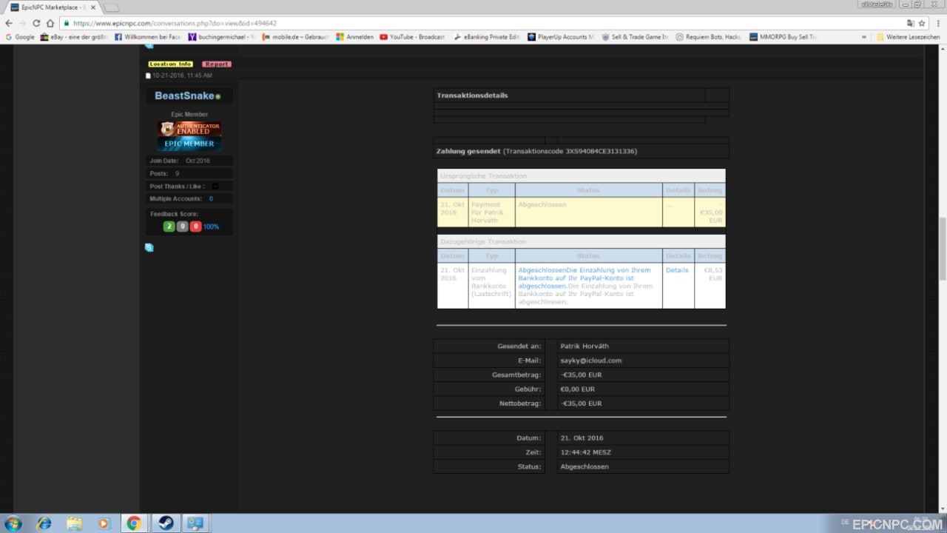Click the Join Date Oct 2016 row

click(x=189, y=161)
